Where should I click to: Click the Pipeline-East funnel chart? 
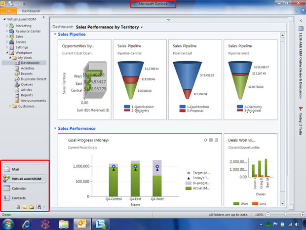(195, 79)
